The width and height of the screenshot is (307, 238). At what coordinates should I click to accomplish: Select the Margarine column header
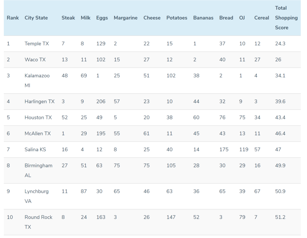click(126, 18)
